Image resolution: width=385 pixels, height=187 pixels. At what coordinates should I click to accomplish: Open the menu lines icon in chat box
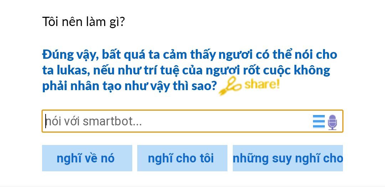click(319, 121)
